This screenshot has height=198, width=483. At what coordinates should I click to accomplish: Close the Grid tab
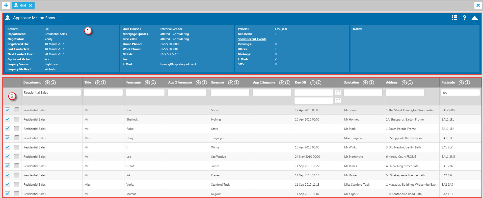click(x=30, y=6)
